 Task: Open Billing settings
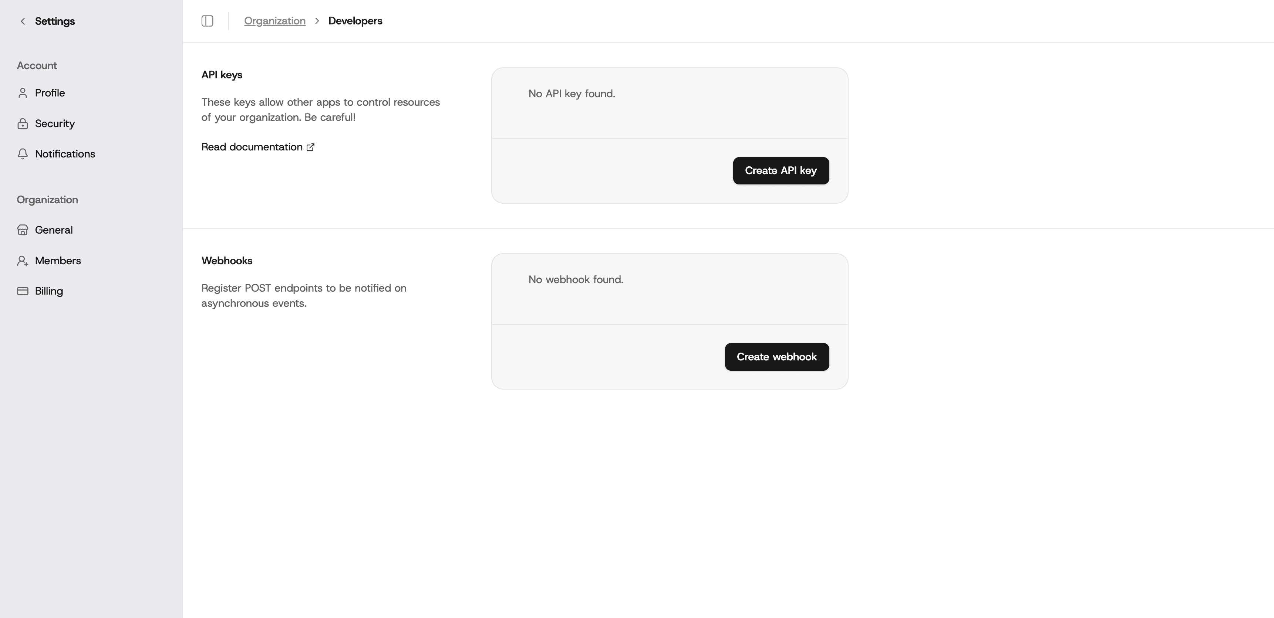tap(49, 291)
